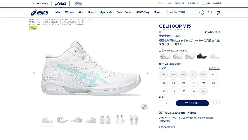This screenshot has width=248, height=140.
Task: Open the More menu
Action: click(x=157, y=12)
